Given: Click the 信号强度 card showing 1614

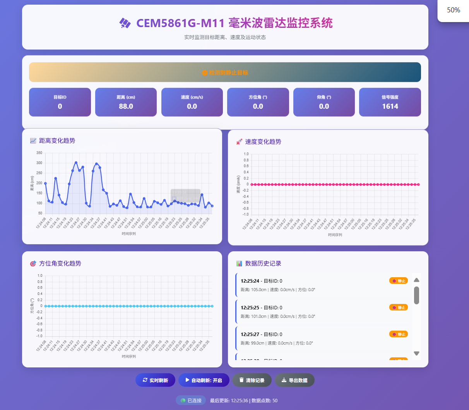Looking at the screenshot, I should [390, 102].
